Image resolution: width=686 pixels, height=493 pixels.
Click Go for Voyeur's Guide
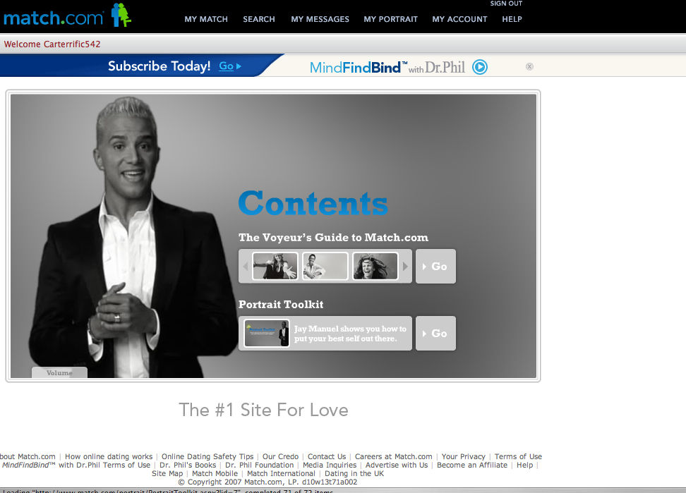click(435, 266)
